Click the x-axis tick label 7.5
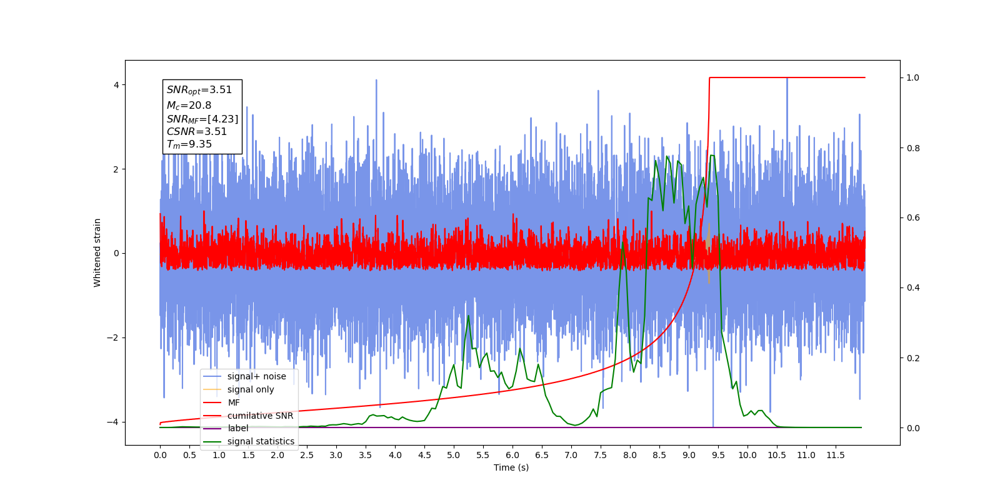Image resolution: width=1000 pixels, height=500 pixels. (601, 455)
